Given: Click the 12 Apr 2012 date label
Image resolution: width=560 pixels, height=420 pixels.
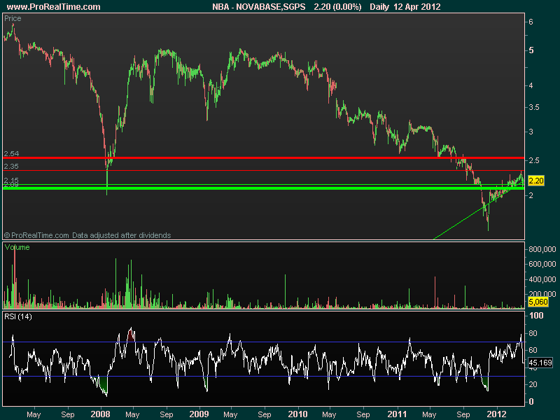Looking at the screenshot, I should 416,7.
